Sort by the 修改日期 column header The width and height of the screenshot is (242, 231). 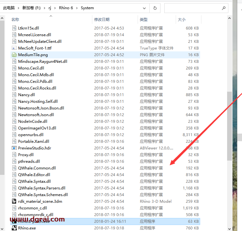click(102, 20)
